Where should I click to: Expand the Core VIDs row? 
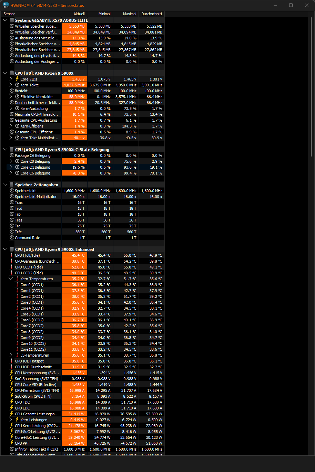pyautogui.click(x=11, y=79)
